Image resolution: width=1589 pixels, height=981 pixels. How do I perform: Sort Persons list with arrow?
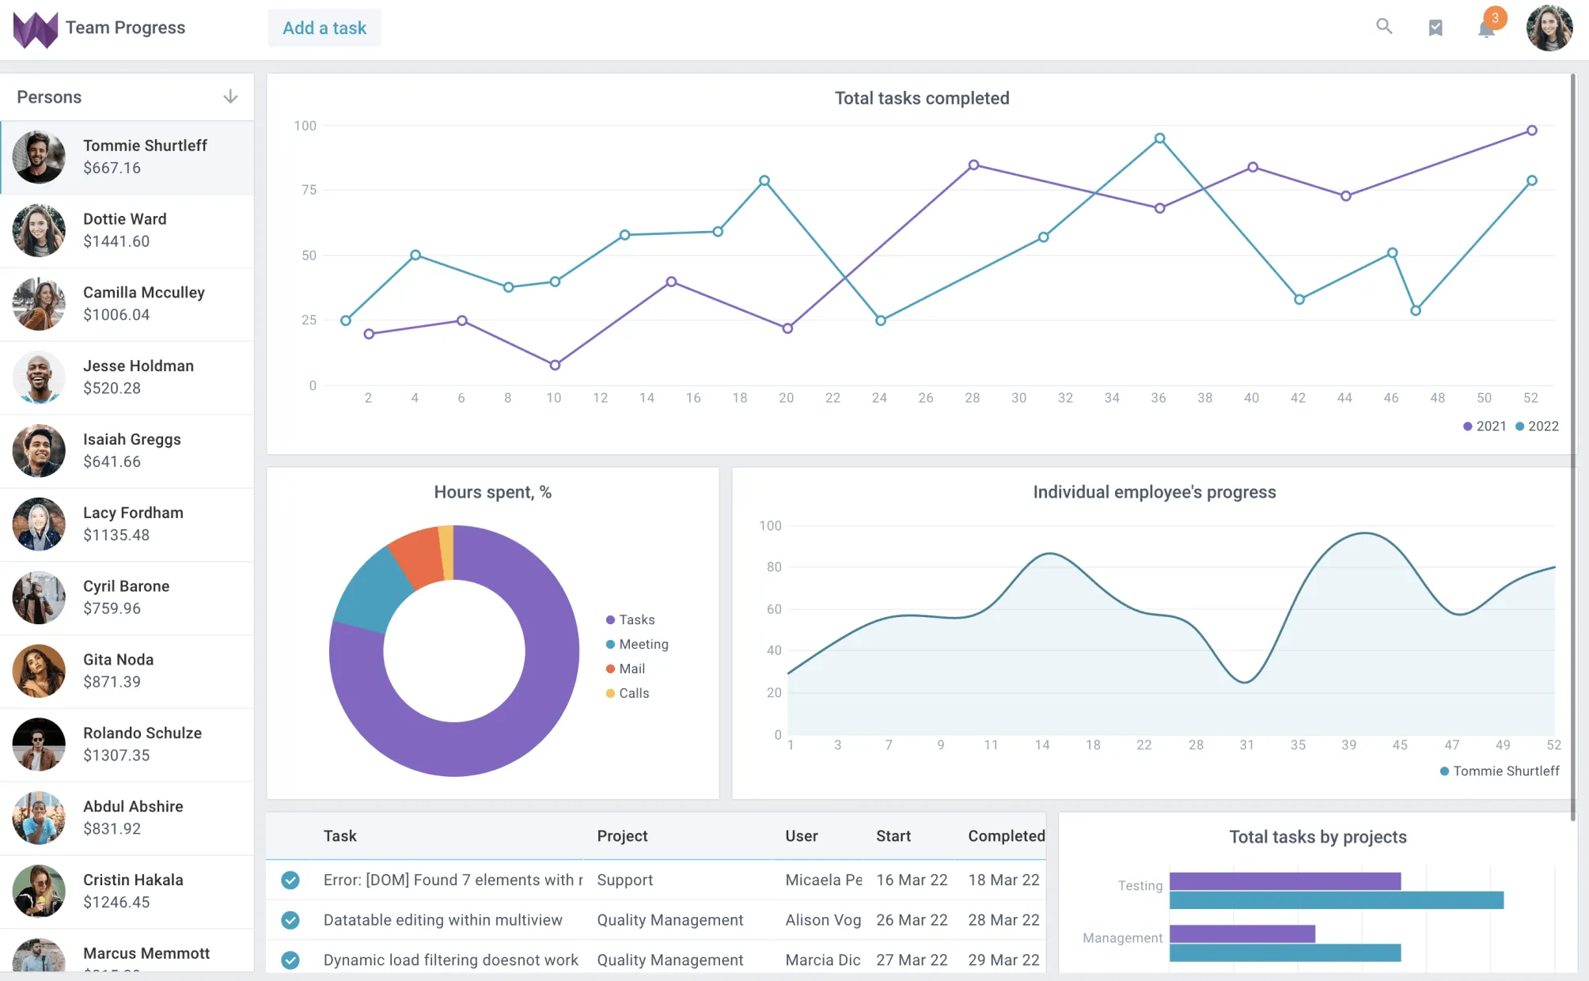(x=230, y=97)
